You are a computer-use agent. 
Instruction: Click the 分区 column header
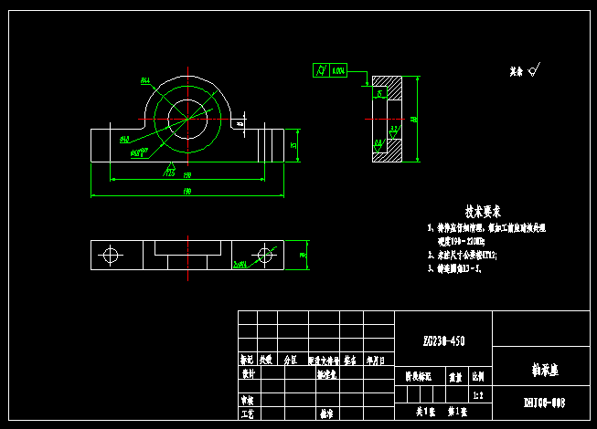[291, 360]
